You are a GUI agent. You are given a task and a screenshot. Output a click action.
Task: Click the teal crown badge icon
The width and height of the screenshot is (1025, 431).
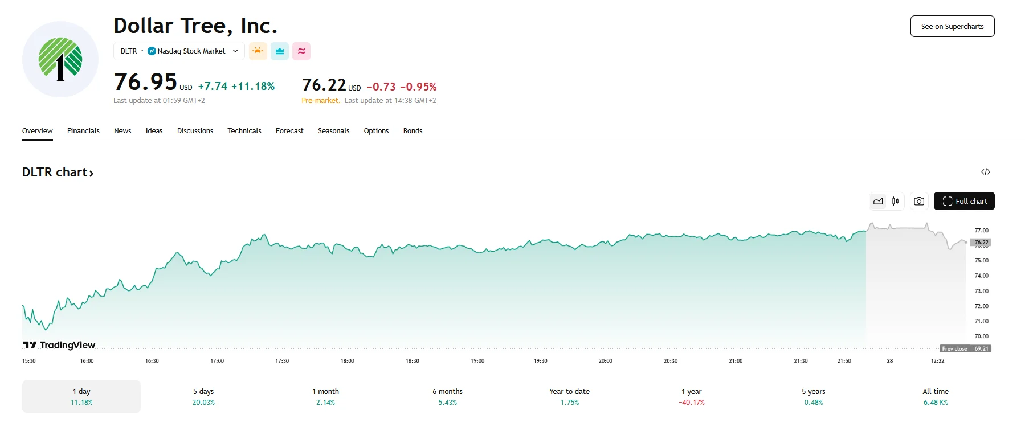point(279,51)
